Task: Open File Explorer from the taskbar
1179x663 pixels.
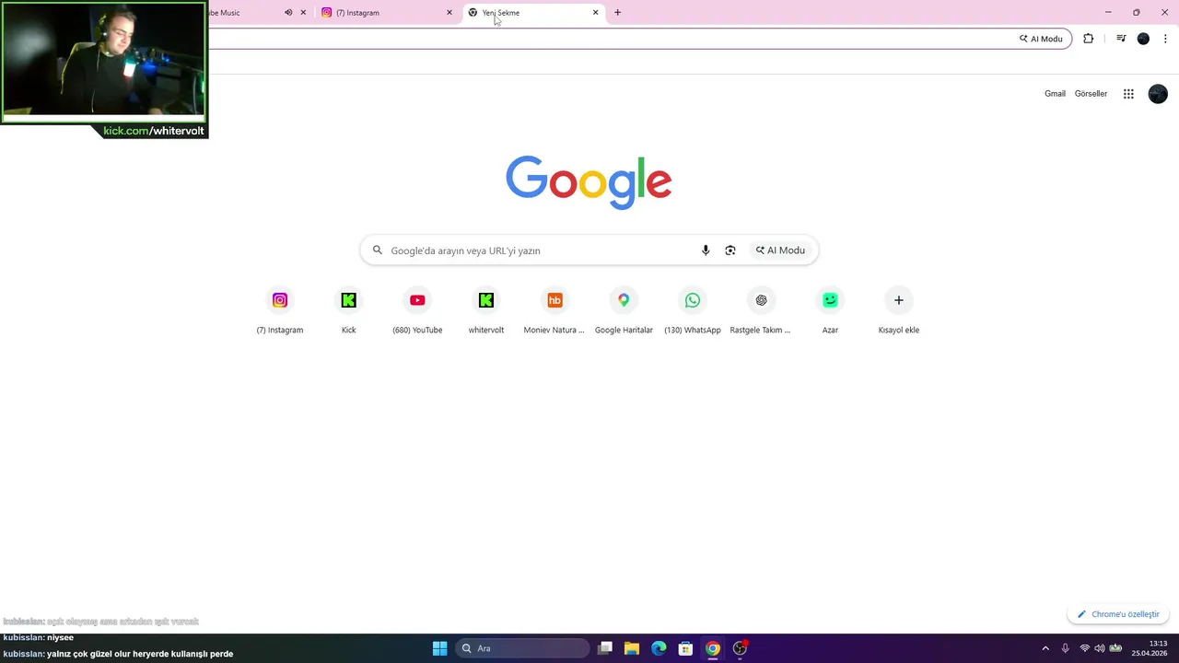Action: point(632,648)
